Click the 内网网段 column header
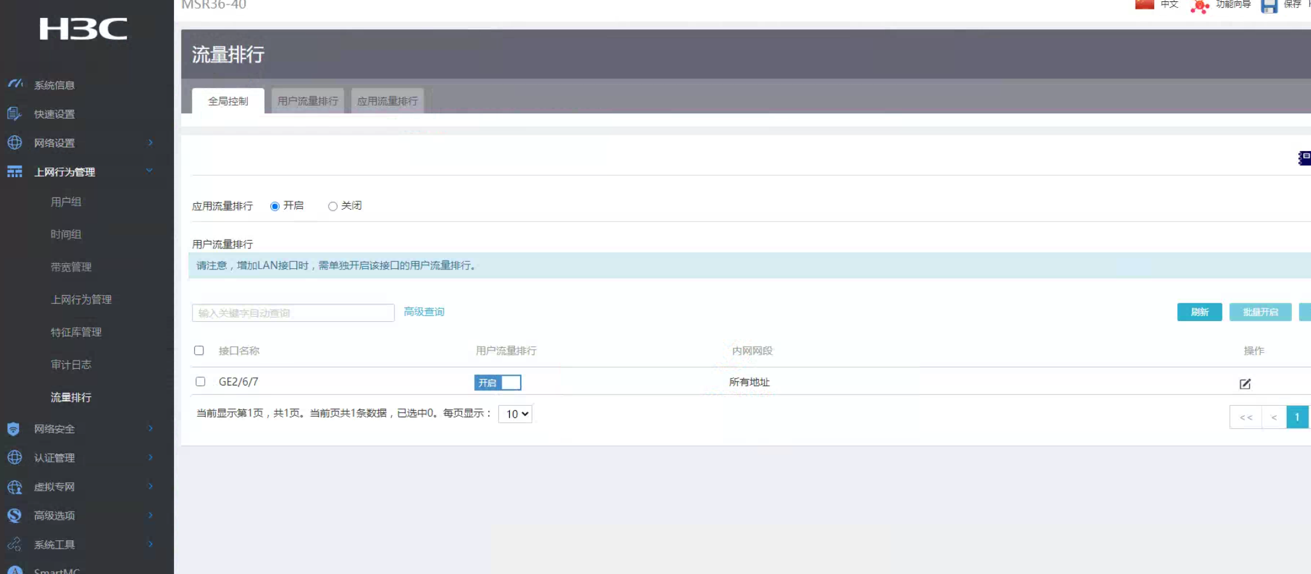Screen dimensions: 1311x574 coord(752,350)
